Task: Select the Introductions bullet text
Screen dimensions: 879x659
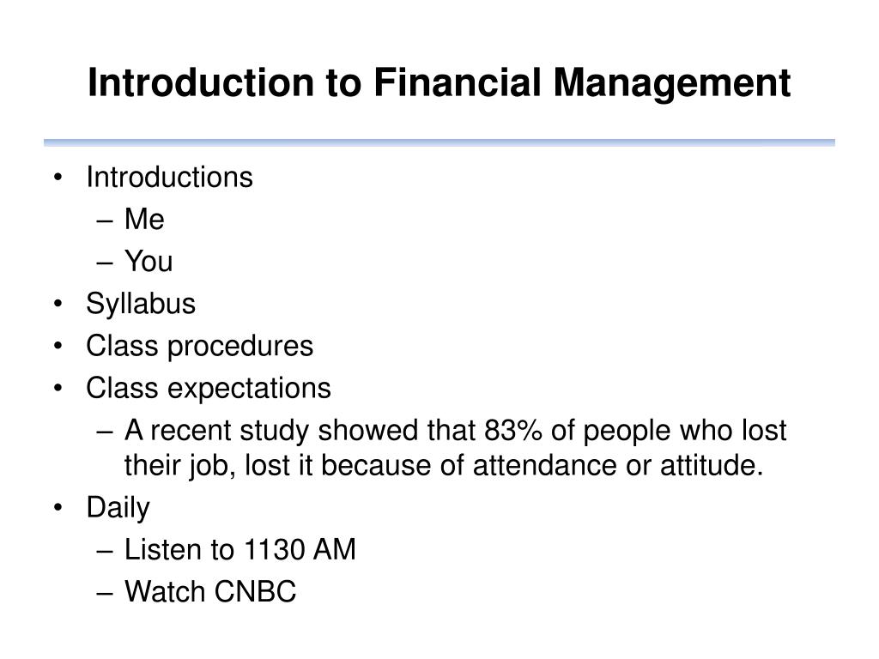Action: [x=169, y=178]
